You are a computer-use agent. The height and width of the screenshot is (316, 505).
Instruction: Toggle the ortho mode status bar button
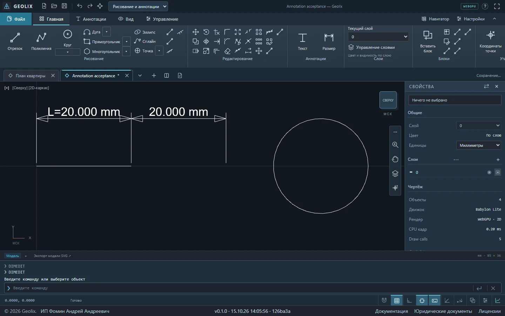pyautogui.click(x=409, y=301)
